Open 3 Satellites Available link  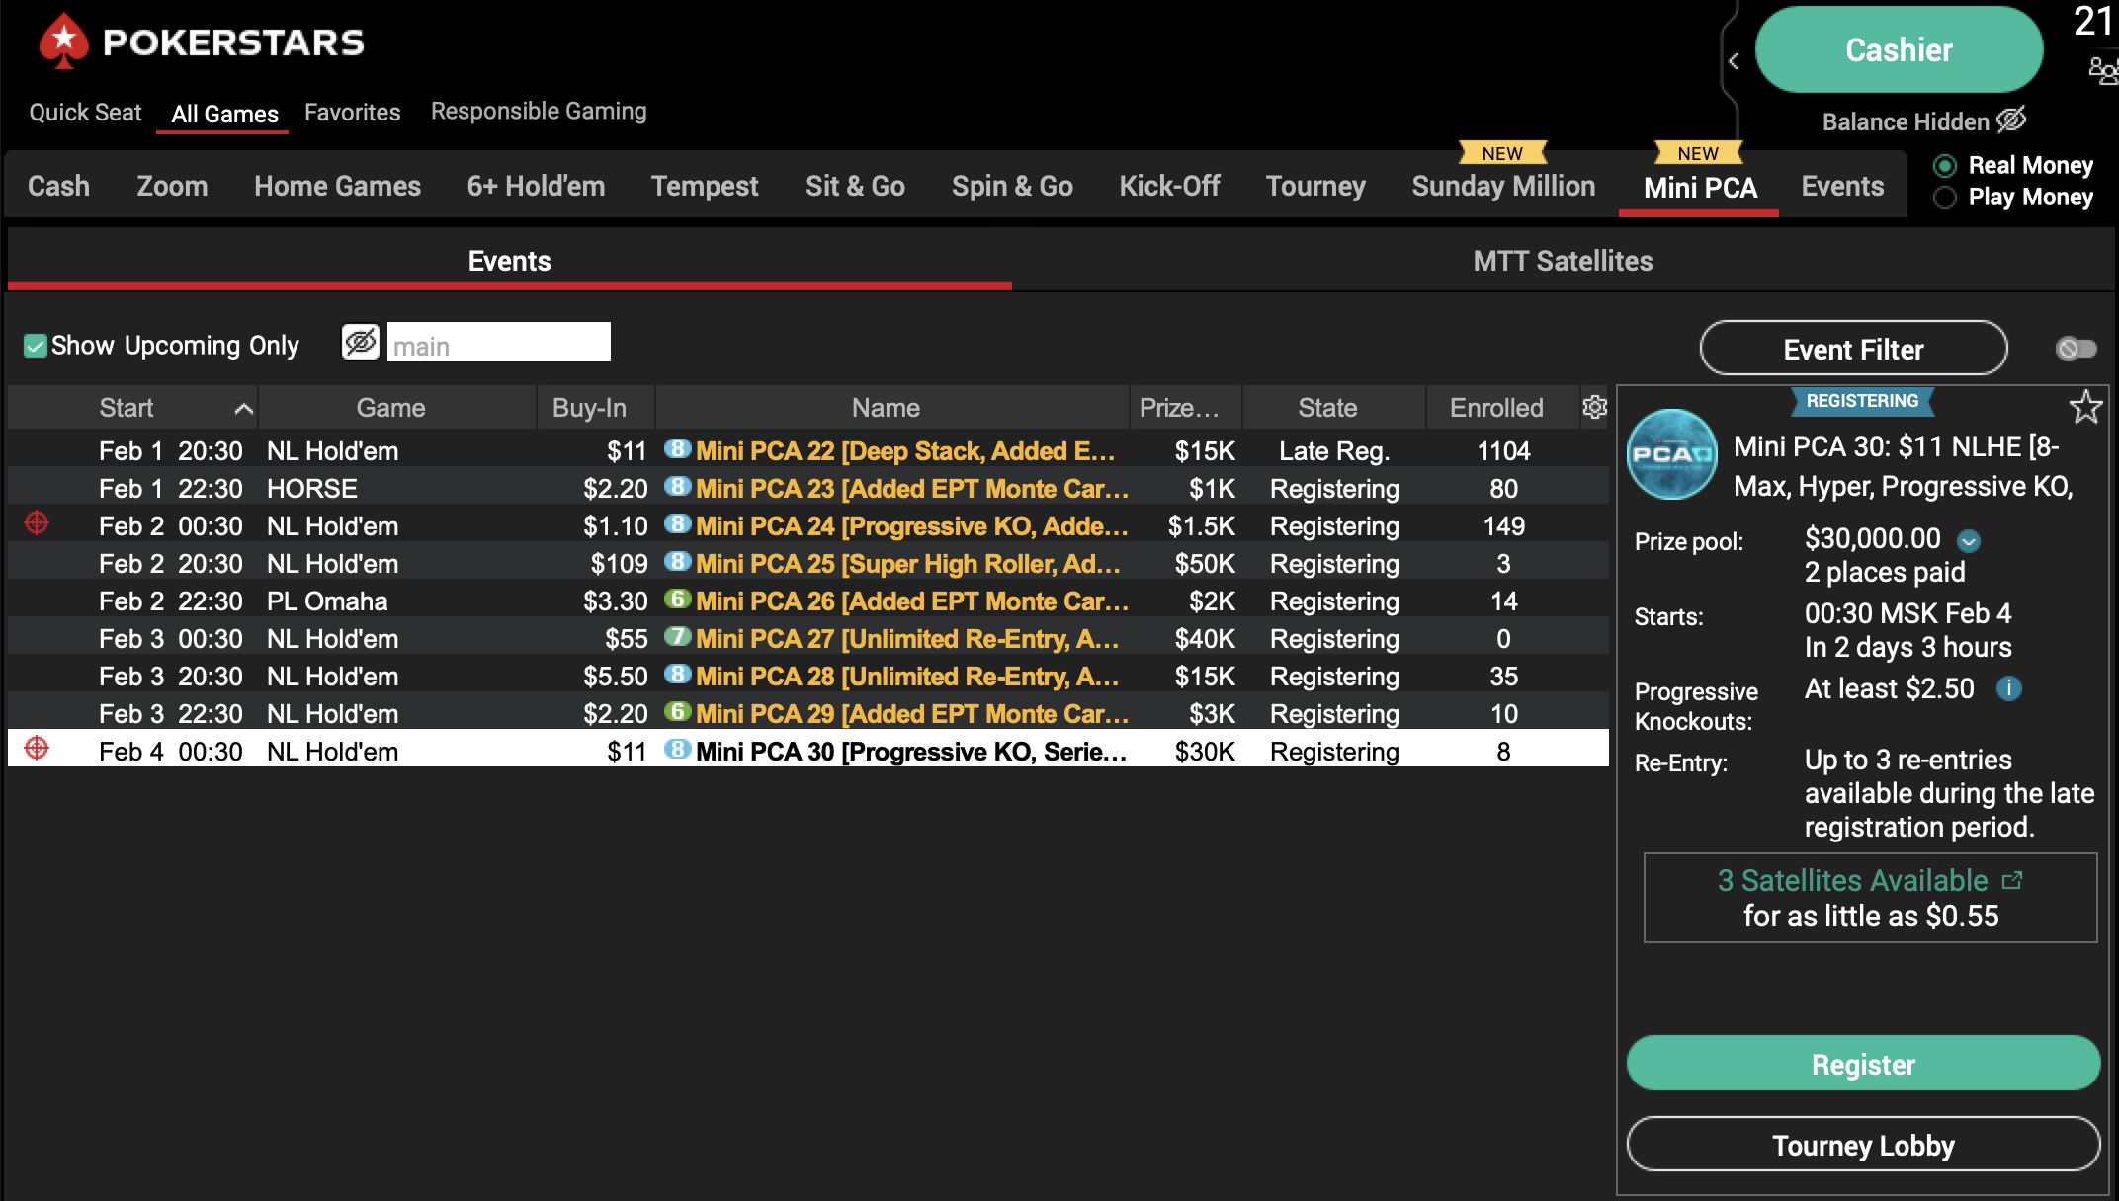pyautogui.click(x=1852, y=880)
